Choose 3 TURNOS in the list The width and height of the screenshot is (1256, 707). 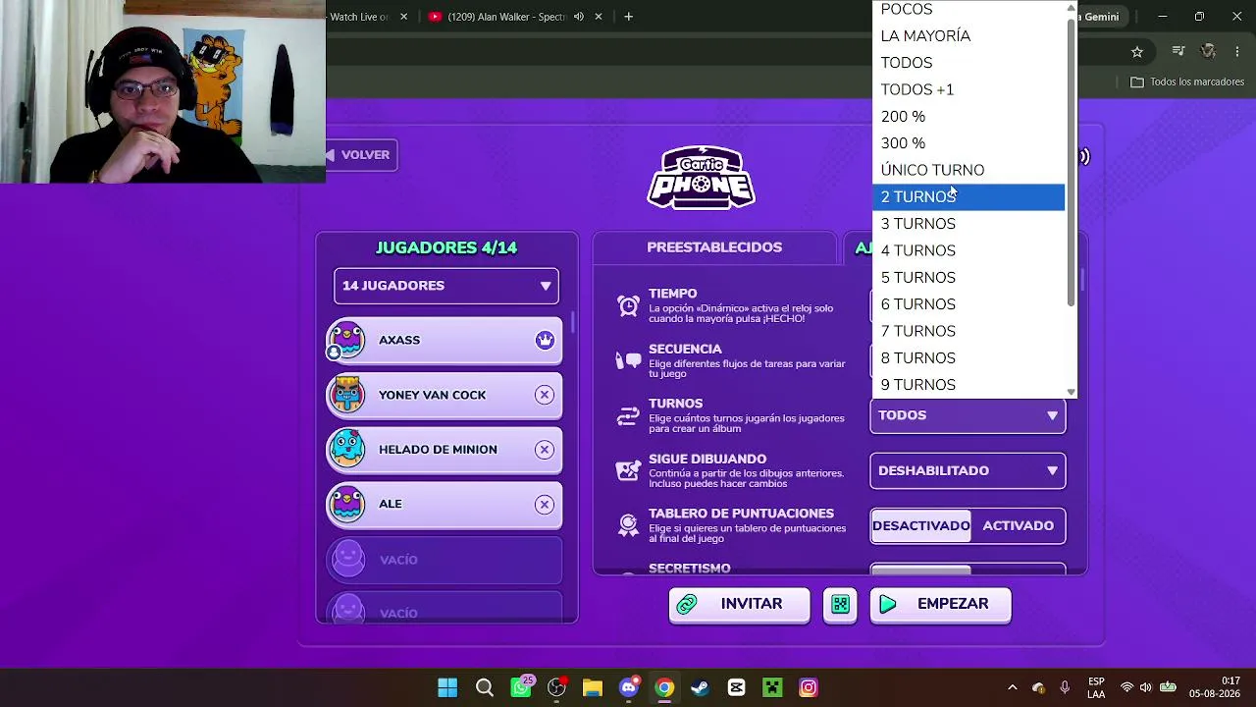point(968,224)
